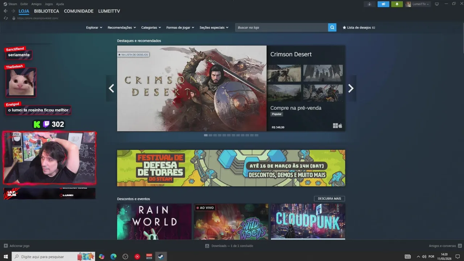Show hidden system tray icons
The image size is (464, 261).
(418, 257)
